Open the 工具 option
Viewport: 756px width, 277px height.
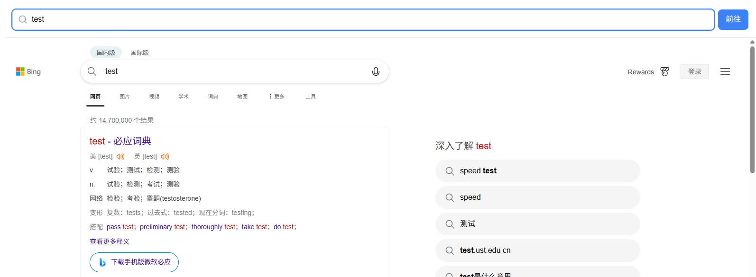311,97
